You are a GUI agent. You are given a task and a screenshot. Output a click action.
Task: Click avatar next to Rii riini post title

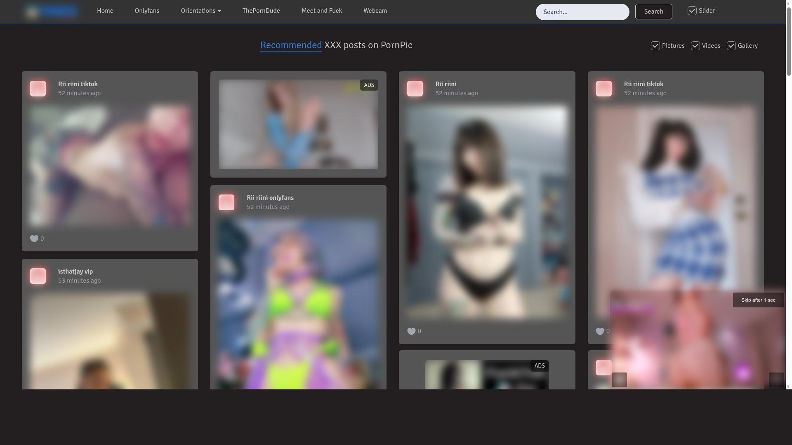(415, 89)
